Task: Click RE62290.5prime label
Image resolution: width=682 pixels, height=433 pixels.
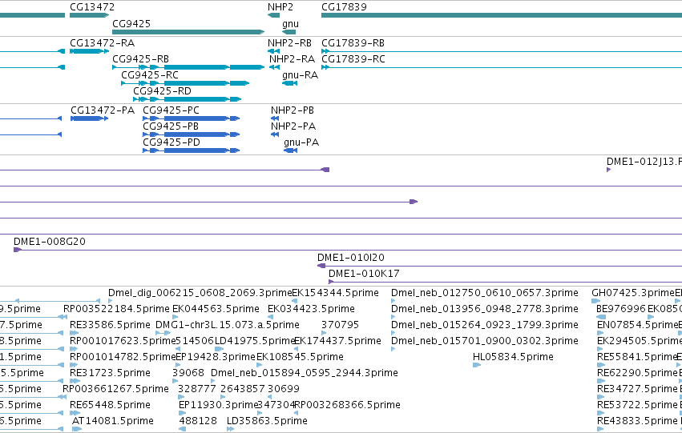Action: coord(637,373)
